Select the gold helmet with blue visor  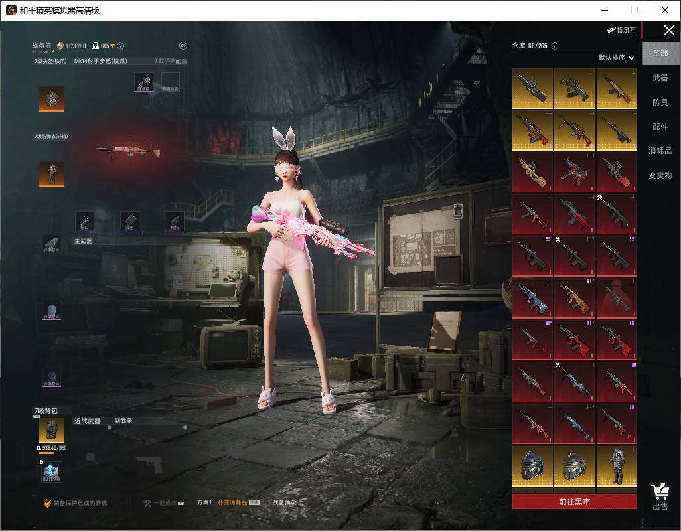pos(532,467)
